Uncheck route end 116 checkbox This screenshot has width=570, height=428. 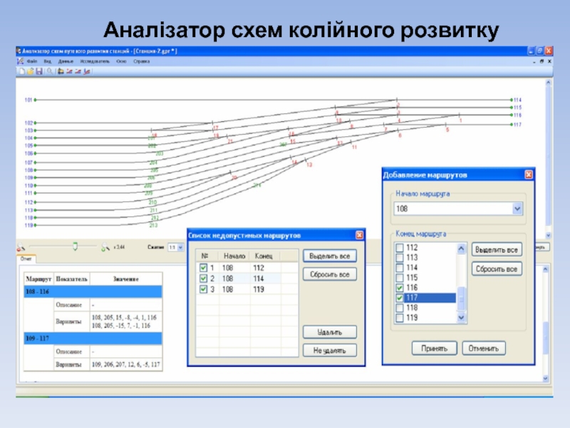[400, 288]
